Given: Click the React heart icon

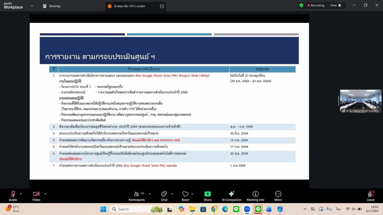Looking at the screenshot, I should [x=185, y=194].
